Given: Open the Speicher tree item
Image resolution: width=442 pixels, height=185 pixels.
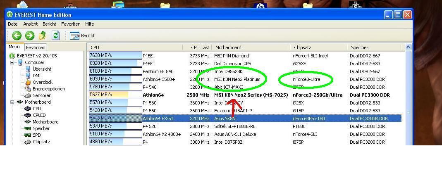Looking at the screenshot, I should (37, 128).
